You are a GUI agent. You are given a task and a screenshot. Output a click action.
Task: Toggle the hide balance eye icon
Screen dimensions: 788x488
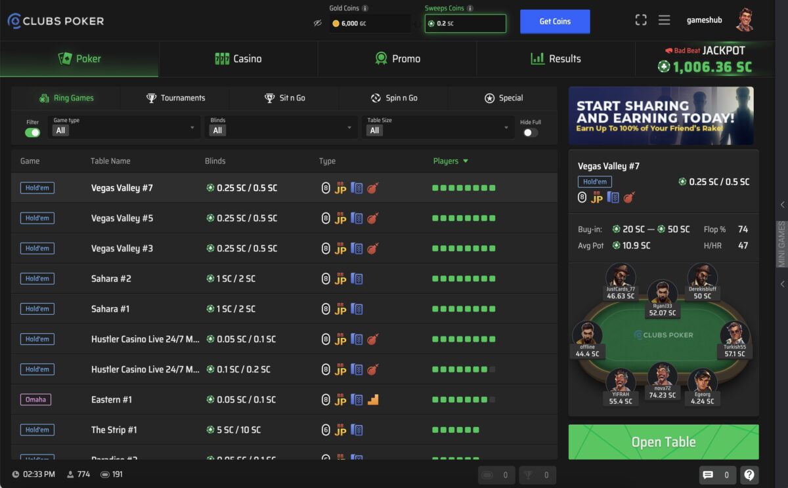(318, 23)
